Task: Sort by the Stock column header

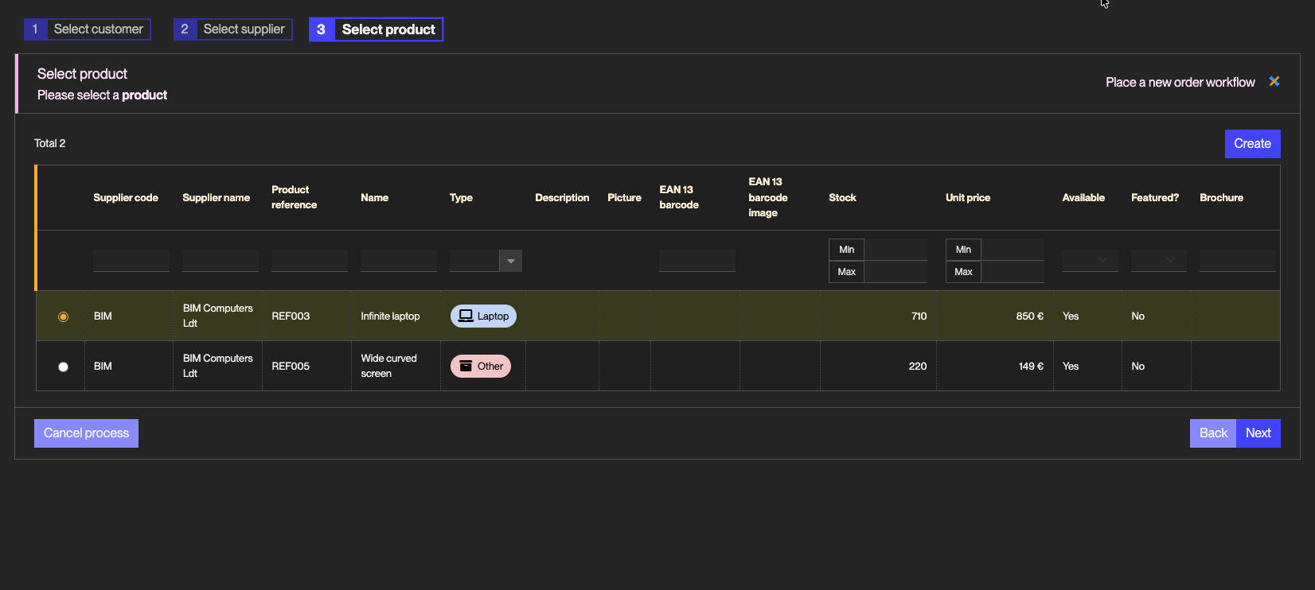Action: (x=843, y=198)
